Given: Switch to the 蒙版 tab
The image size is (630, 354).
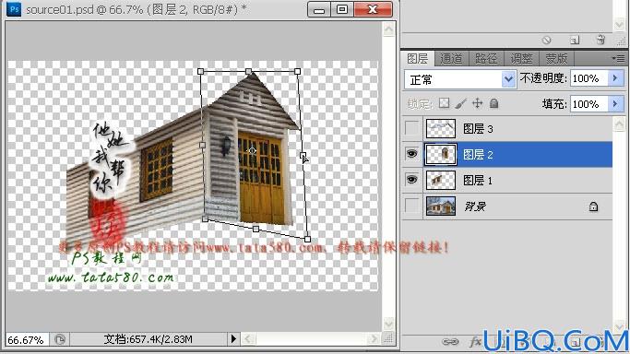Looking at the screenshot, I should coord(556,59).
